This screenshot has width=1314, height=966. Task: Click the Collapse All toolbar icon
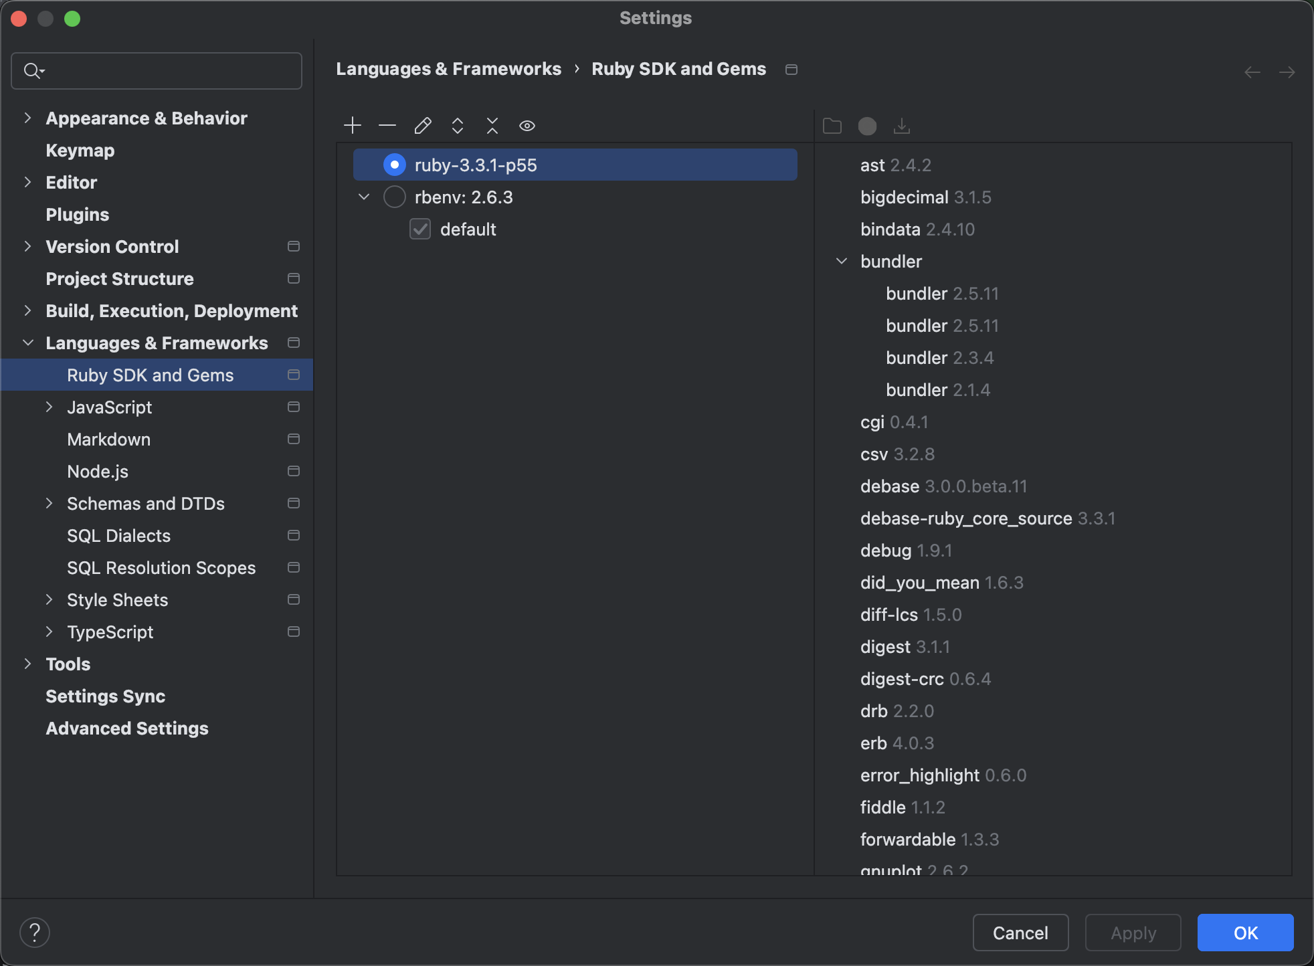pos(492,126)
